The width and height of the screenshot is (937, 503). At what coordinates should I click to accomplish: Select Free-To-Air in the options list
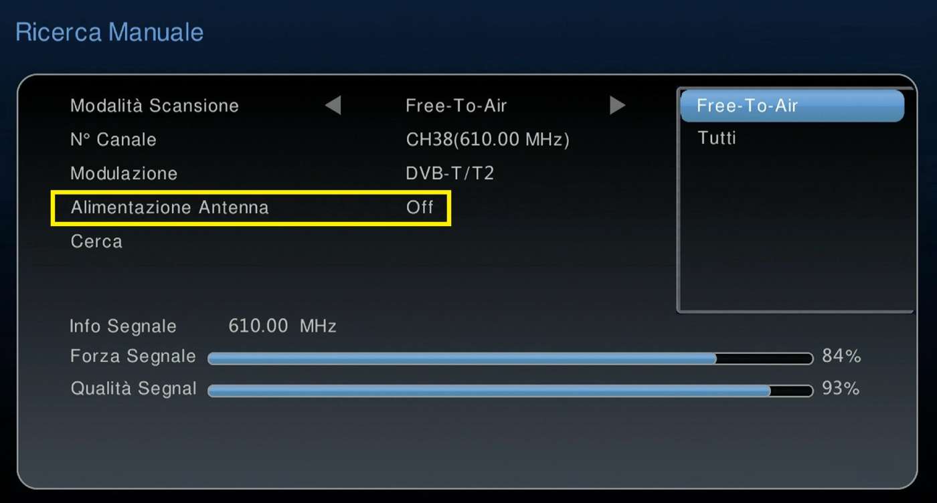tap(792, 106)
